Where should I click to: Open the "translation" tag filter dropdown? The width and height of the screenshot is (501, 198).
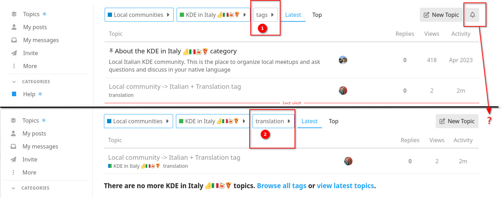tap(273, 121)
